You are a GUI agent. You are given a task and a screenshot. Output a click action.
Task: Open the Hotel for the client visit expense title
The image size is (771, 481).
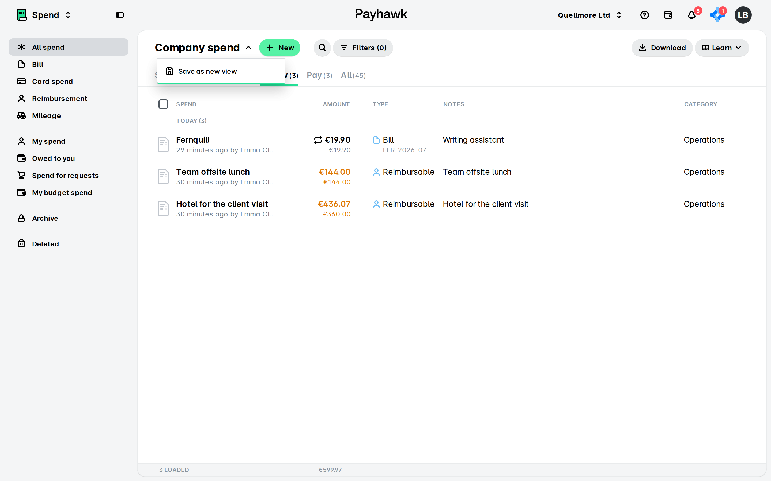[222, 204]
